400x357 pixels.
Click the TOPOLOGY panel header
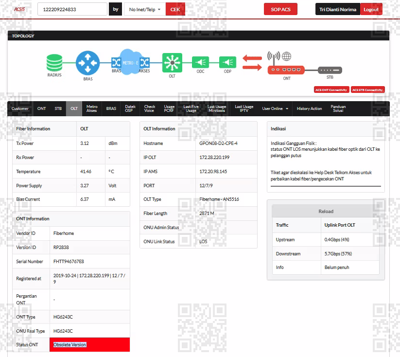tap(198, 36)
